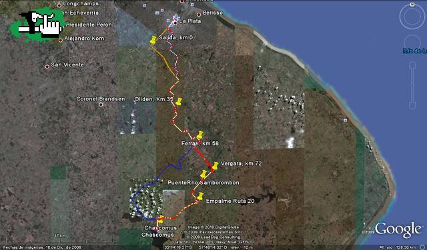Click the zoom out button below zoom slider

coord(412,106)
